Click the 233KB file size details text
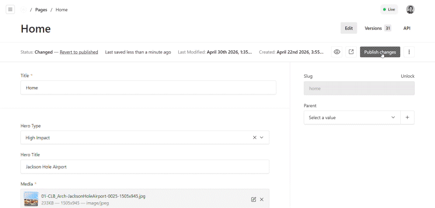The image size is (435, 208). click(x=75, y=203)
